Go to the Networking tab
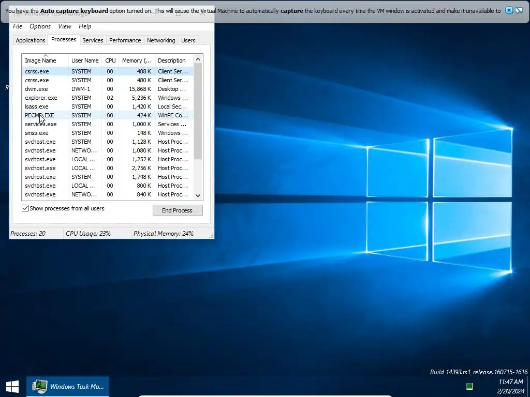 pyautogui.click(x=161, y=40)
